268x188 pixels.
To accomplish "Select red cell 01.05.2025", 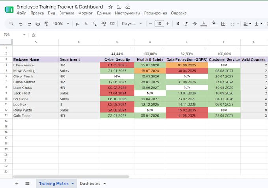I will click(117, 65).
